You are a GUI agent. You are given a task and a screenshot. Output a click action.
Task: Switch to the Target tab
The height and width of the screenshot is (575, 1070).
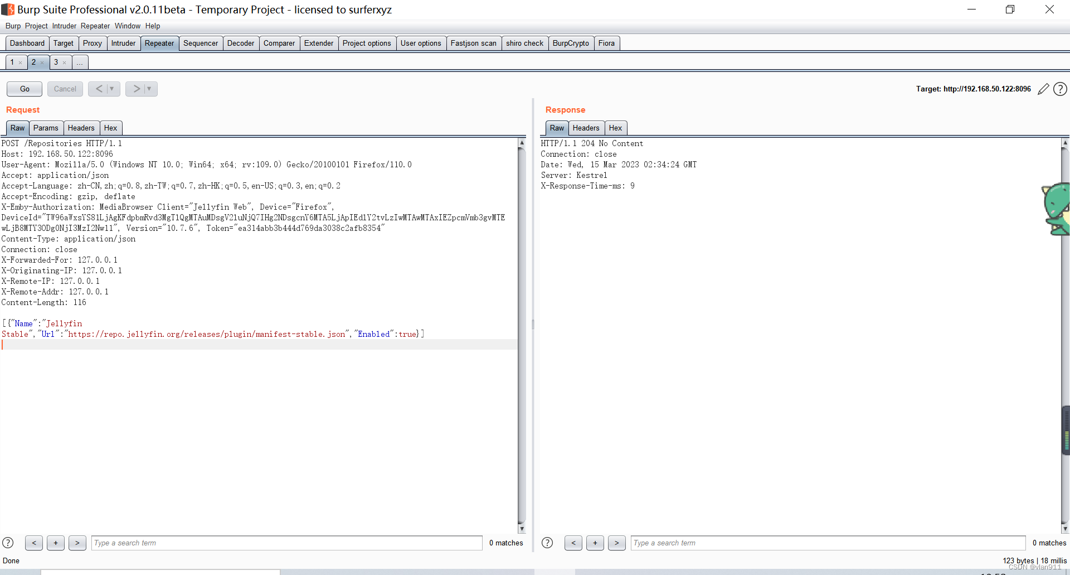coord(64,44)
